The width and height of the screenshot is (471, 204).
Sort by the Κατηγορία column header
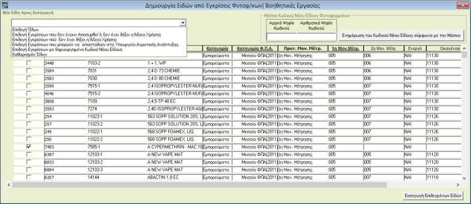(217, 48)
